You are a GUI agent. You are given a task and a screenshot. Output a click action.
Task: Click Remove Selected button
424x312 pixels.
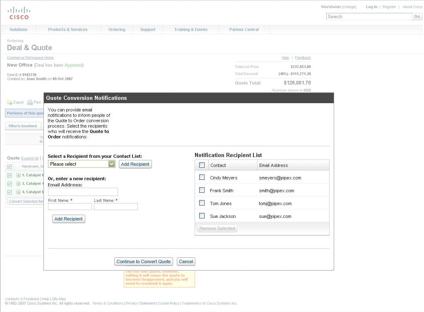pos(217,228)
